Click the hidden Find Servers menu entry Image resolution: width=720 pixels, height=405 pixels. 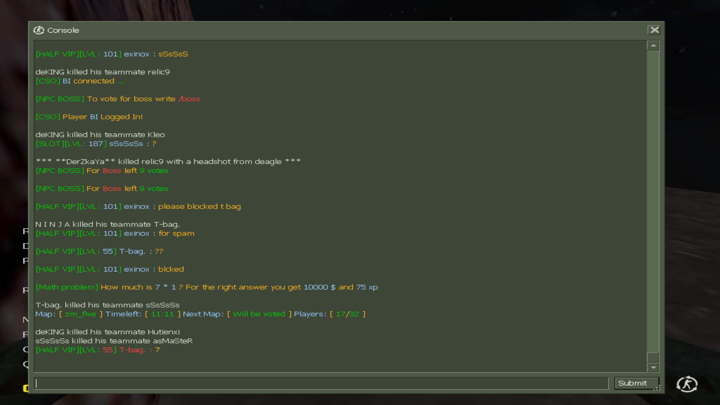25,334
